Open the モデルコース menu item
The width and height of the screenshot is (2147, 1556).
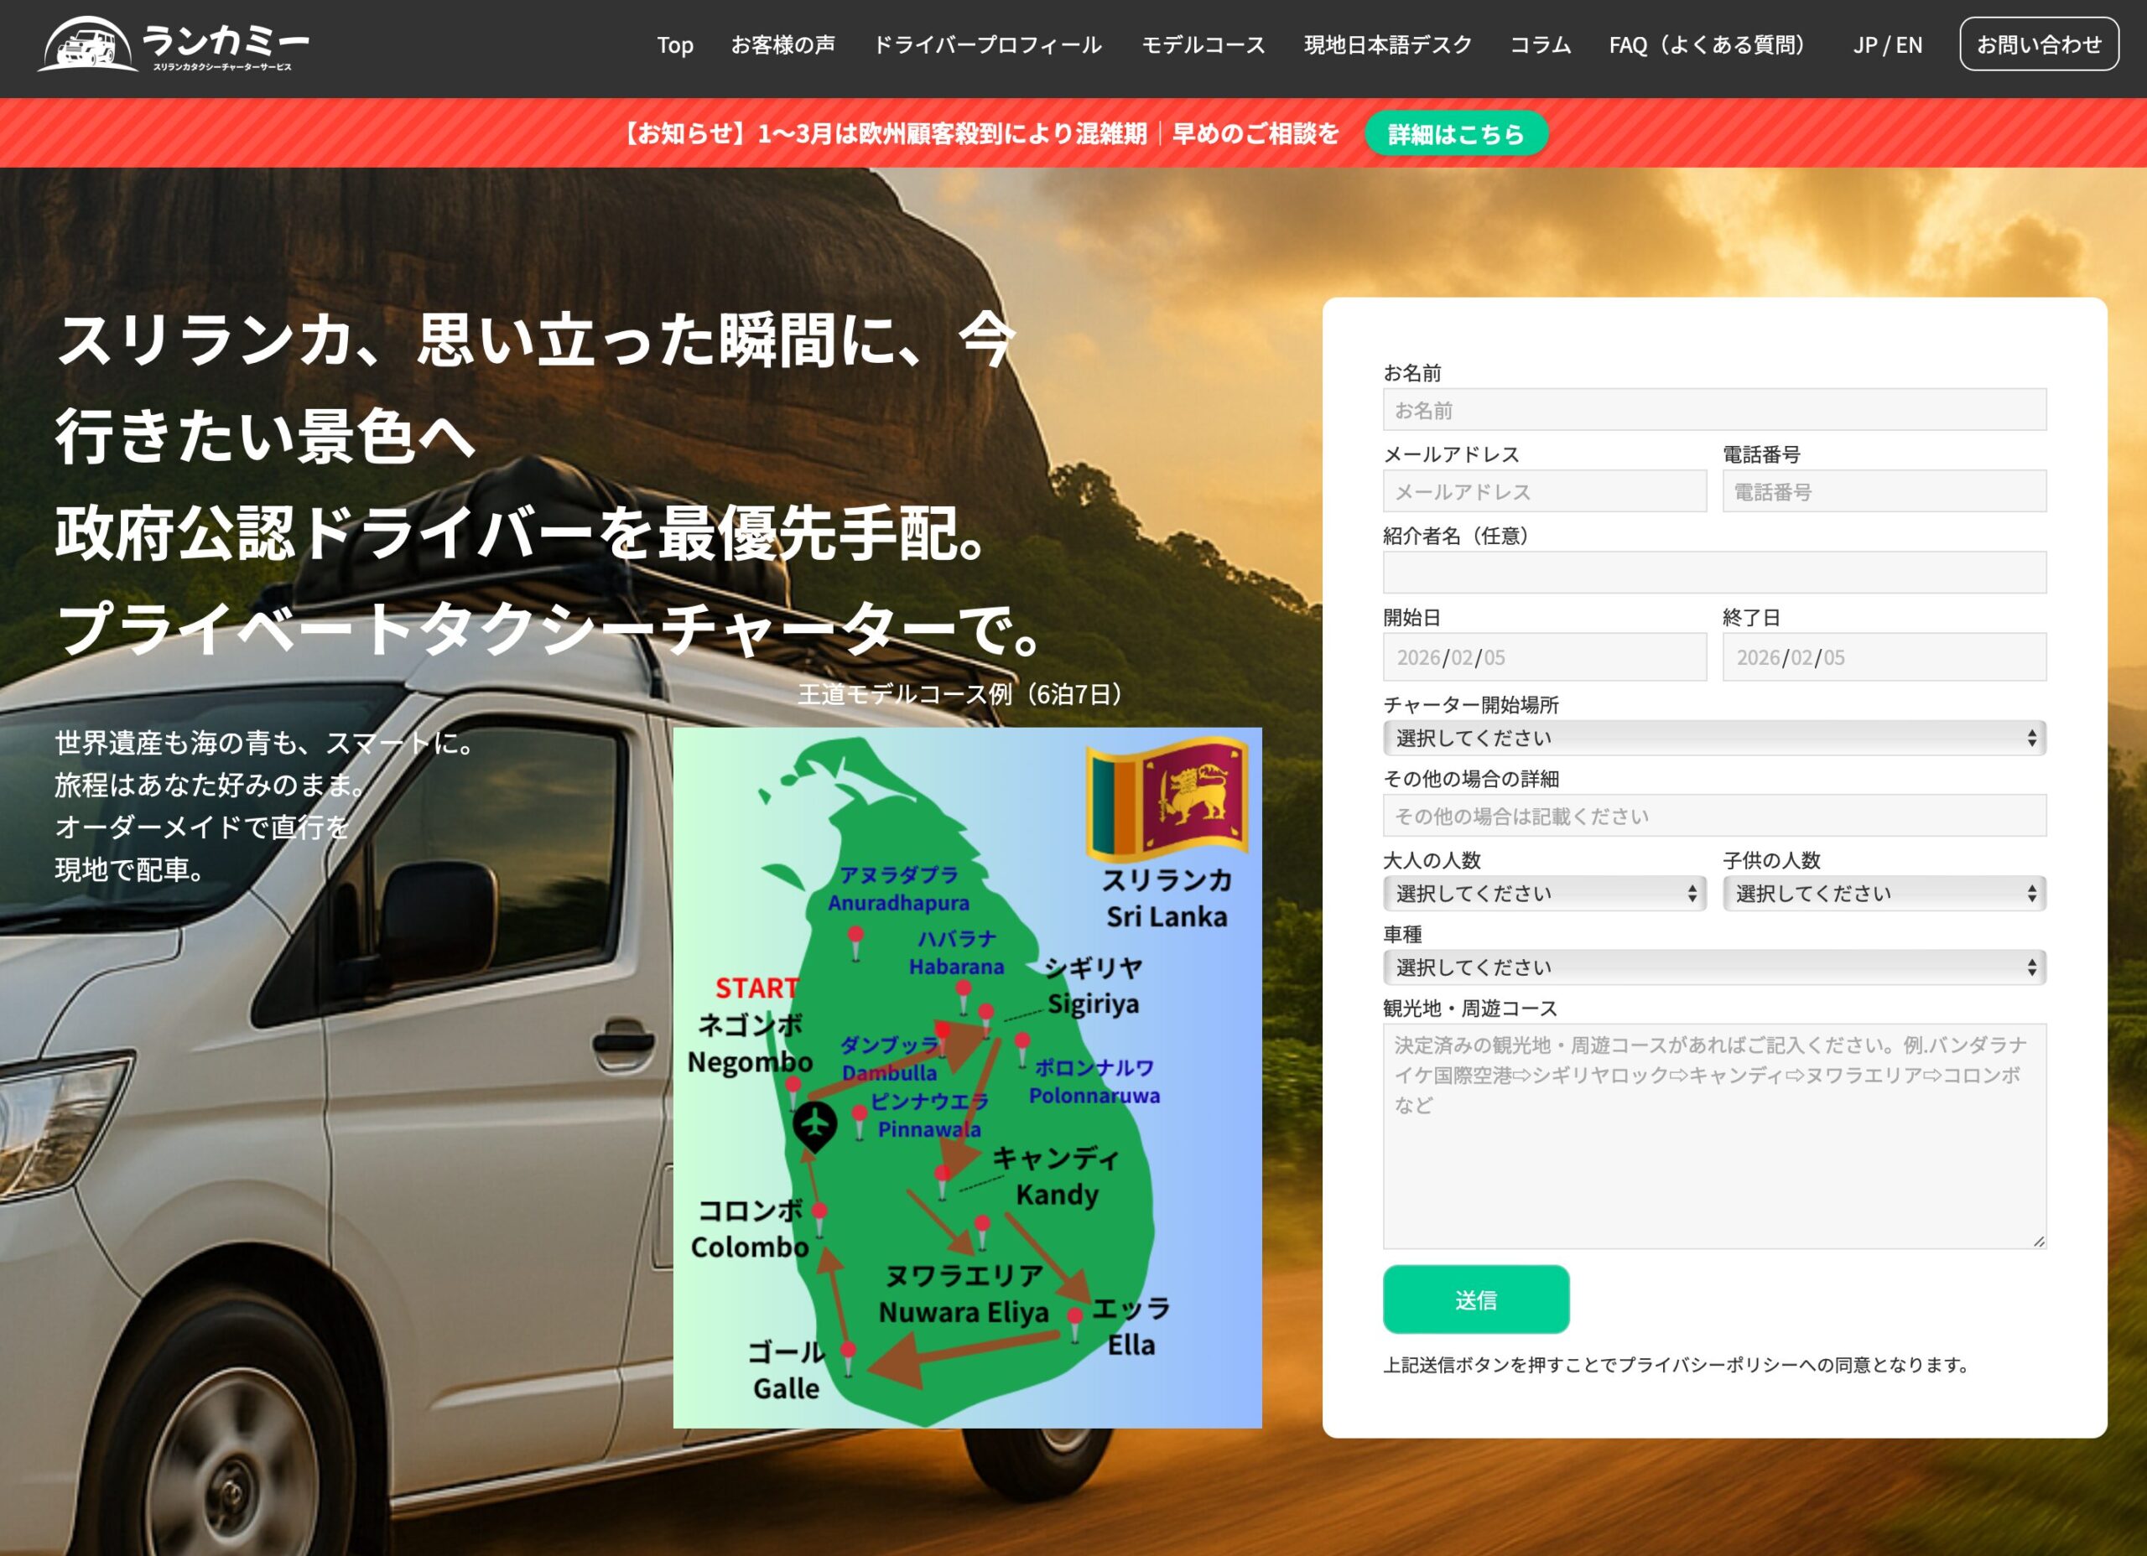(1203, 44)
